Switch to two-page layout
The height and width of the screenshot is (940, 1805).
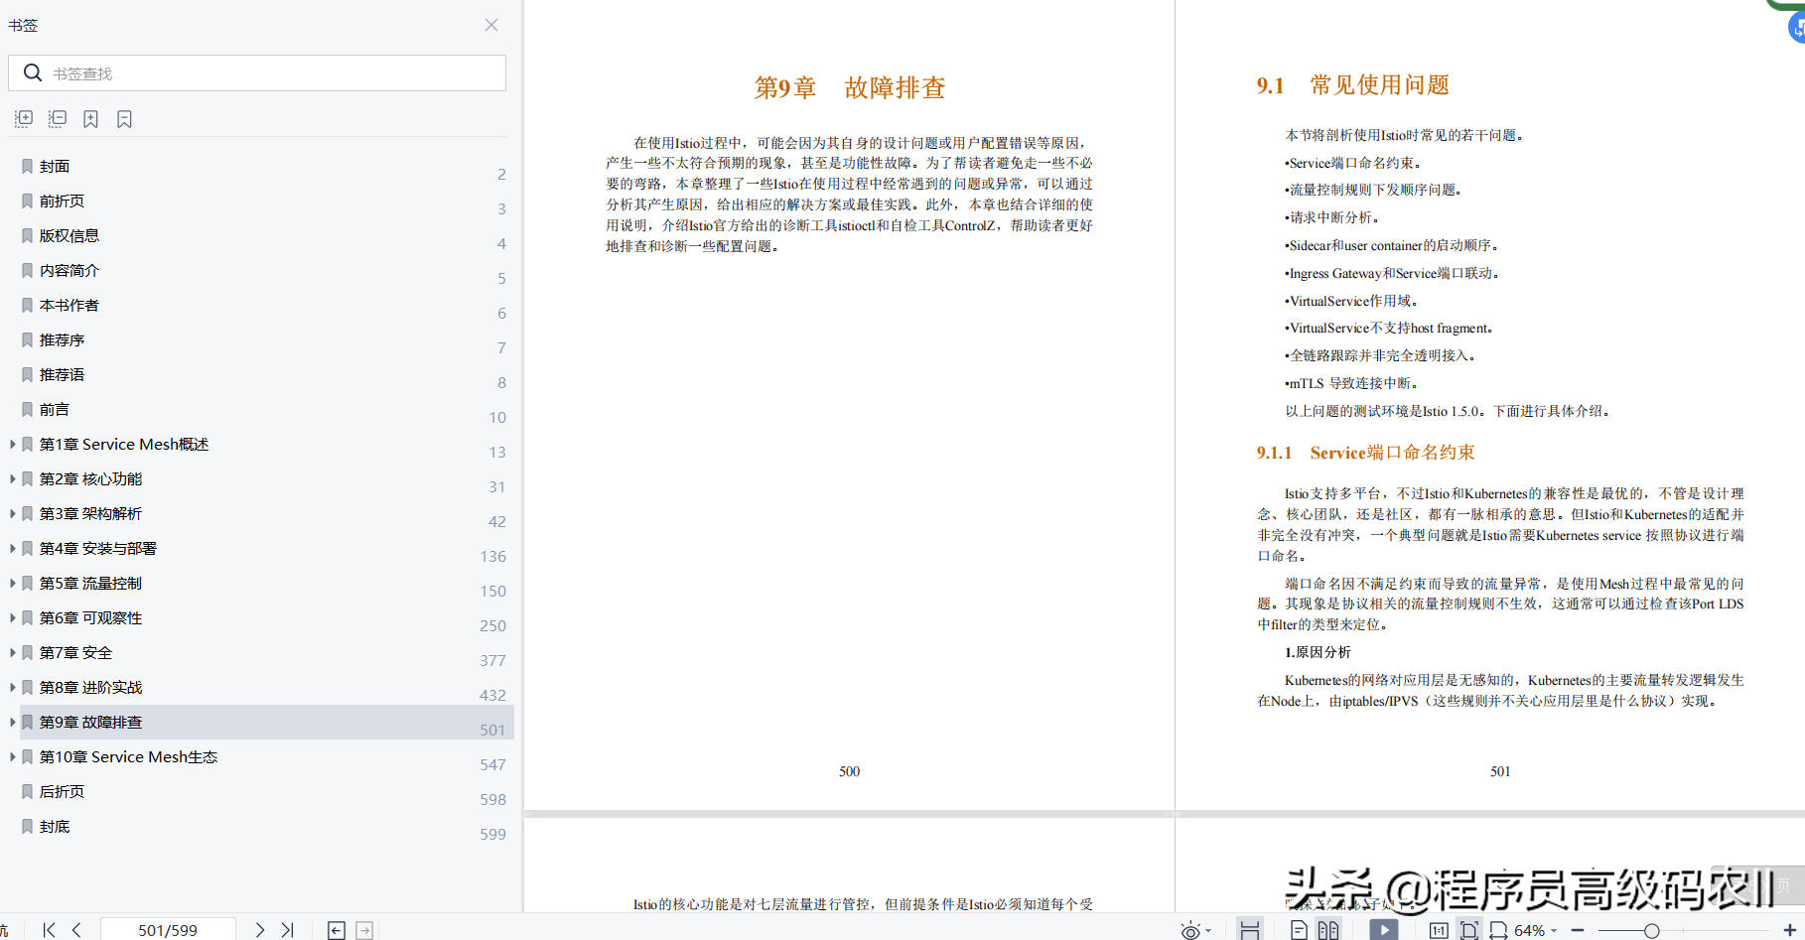pyautogui.click(x=1328, y=930)
